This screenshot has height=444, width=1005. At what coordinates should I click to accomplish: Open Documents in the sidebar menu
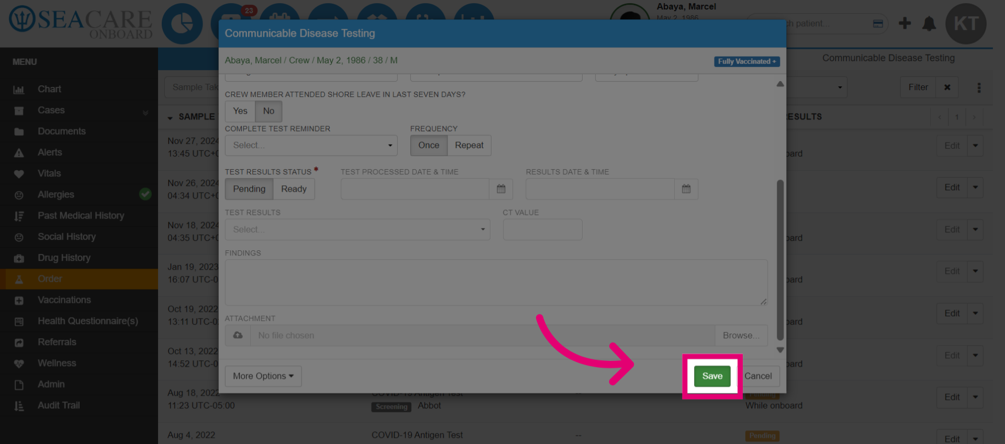62,131
